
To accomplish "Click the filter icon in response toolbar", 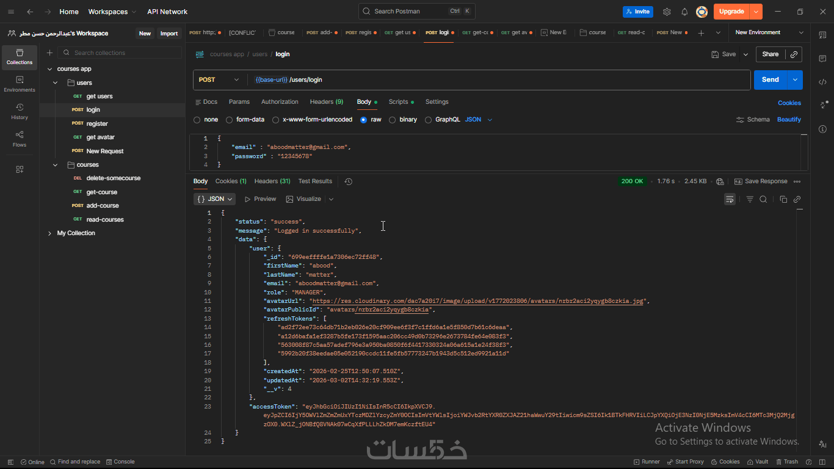I will (750, 199).
